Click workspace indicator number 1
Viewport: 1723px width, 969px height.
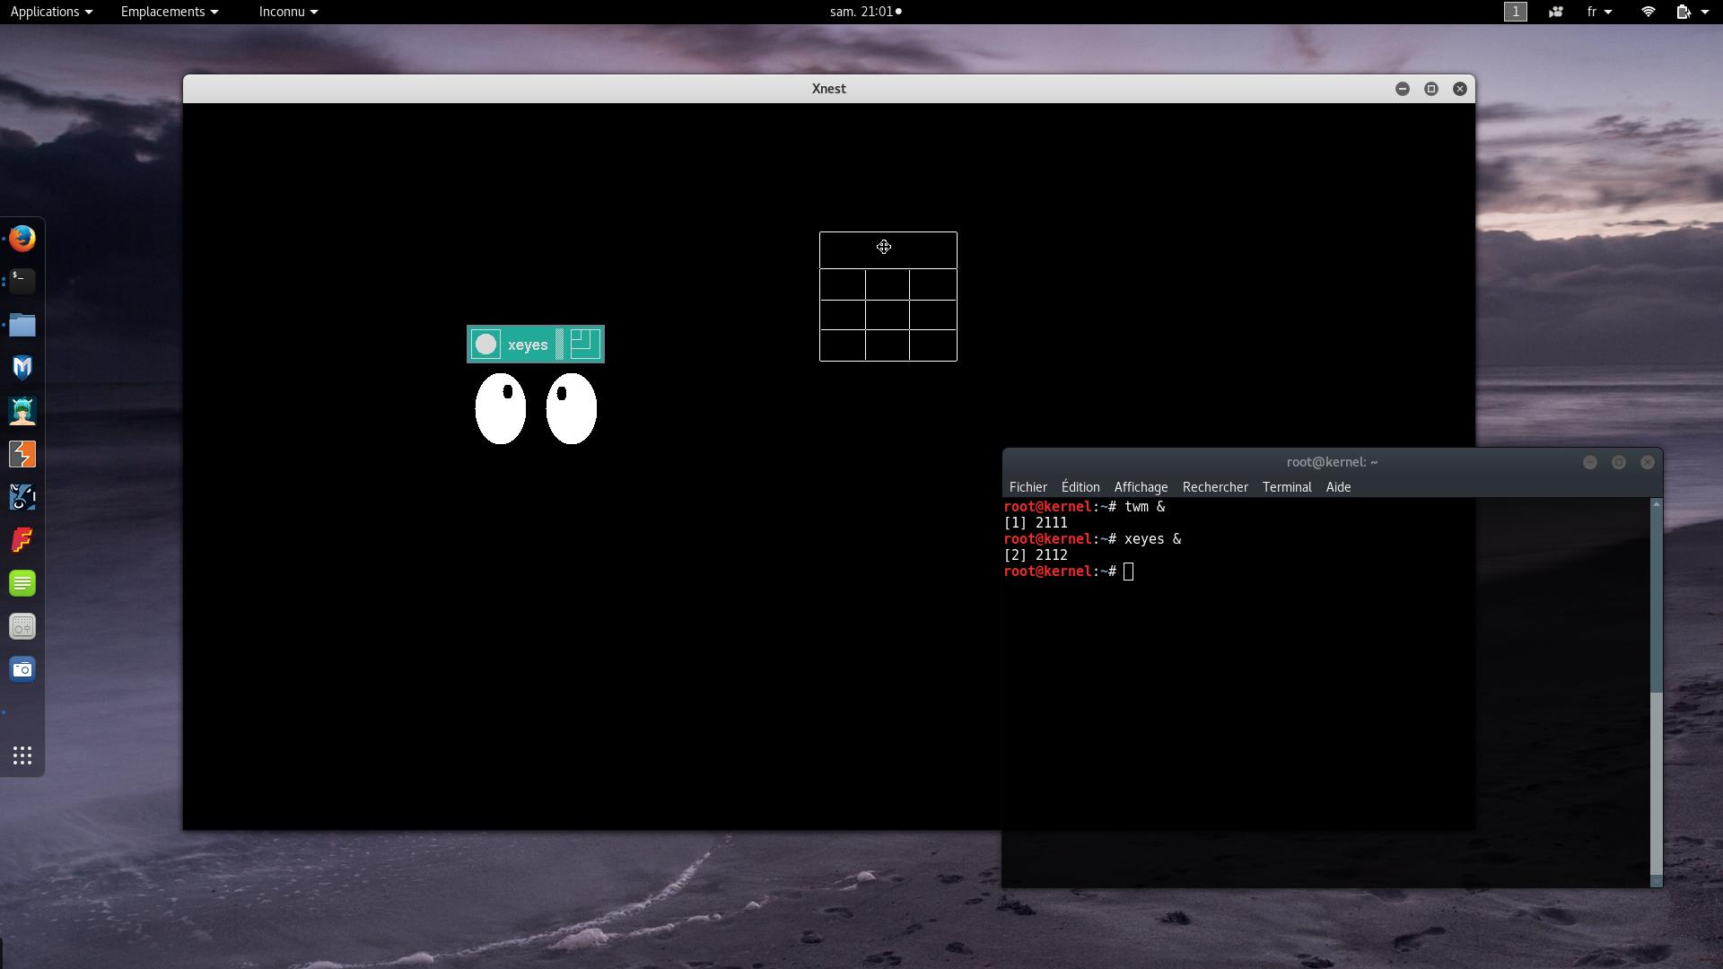click(1515, 12)
